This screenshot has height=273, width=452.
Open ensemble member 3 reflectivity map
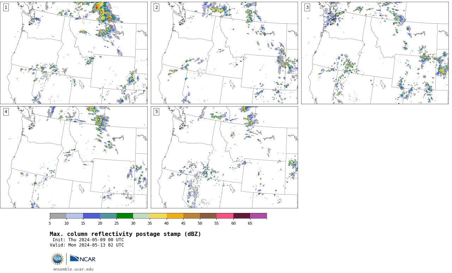tap(375, 53)
